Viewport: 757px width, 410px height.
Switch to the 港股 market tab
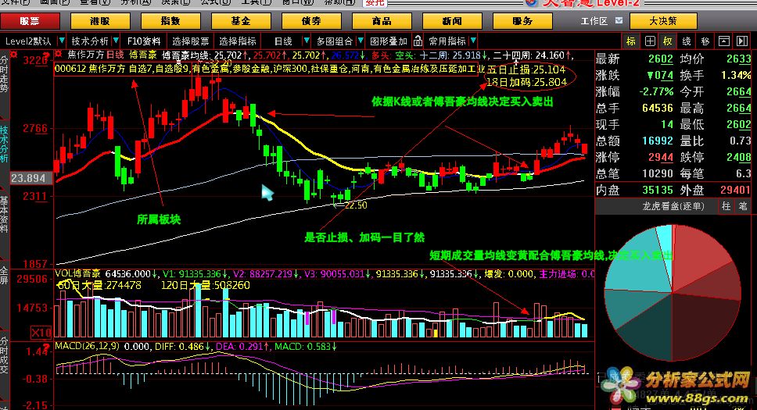(x=100, y=21)
